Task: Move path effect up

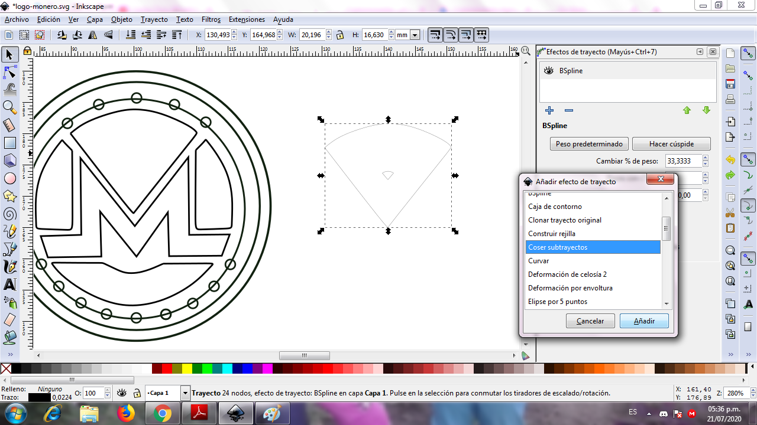Action: (x=687, y=110)
